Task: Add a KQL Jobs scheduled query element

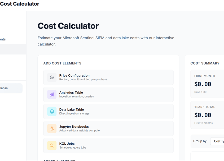Action: pos(108,145)
